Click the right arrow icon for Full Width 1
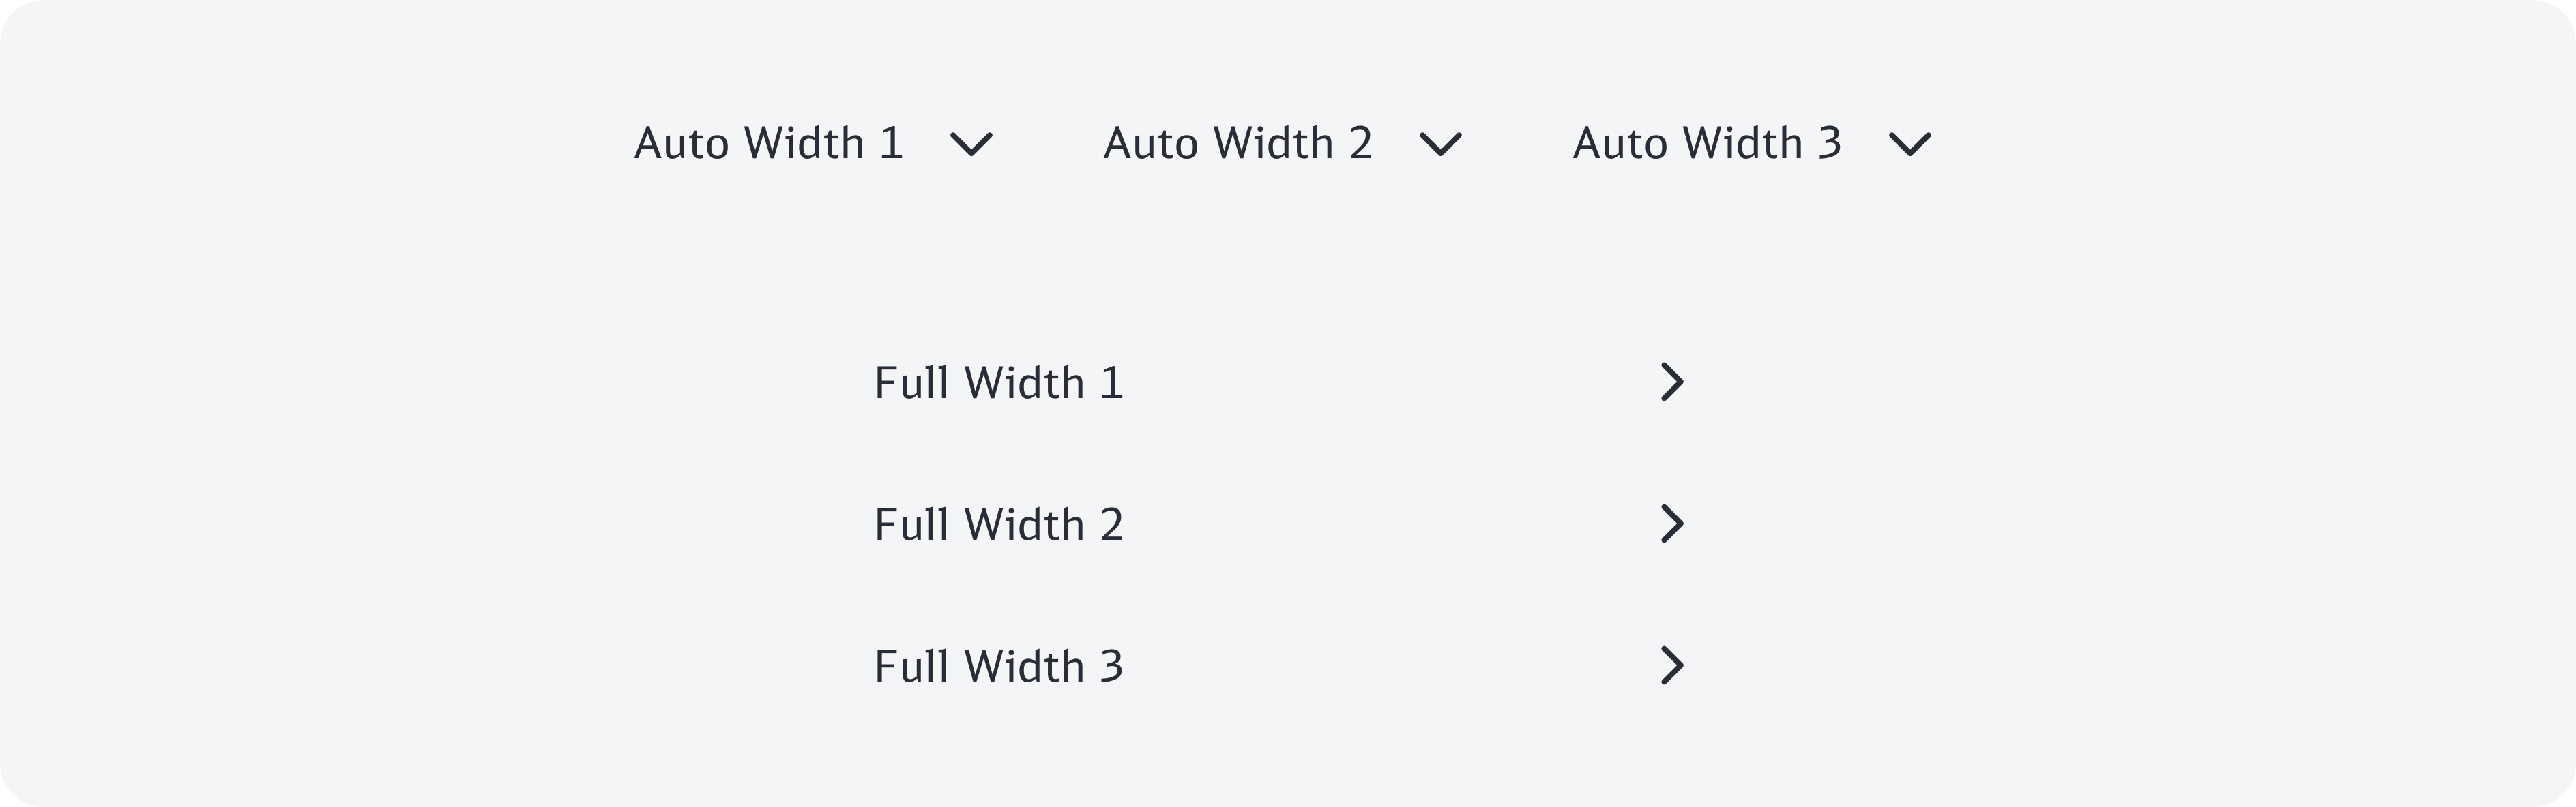 [1672, 382]
